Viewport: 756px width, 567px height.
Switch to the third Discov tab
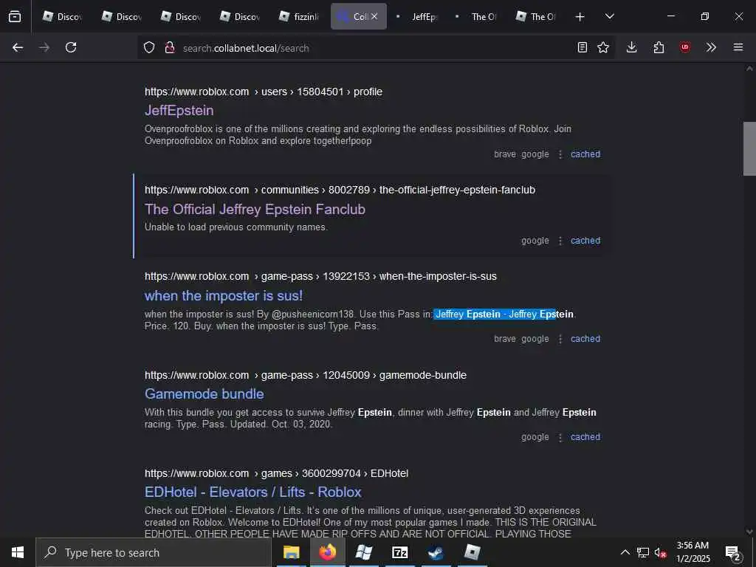click(181, 16)
